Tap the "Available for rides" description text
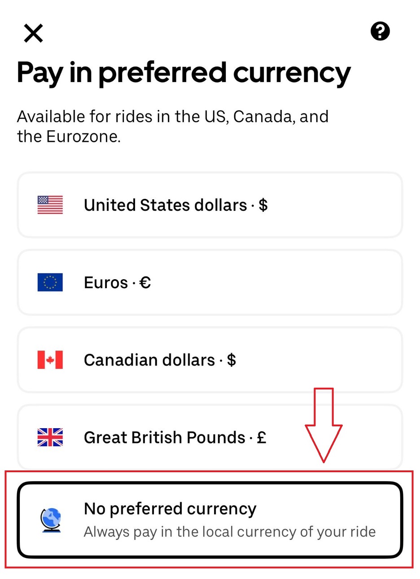This screenshot has height=579, width=420. [x=173, y=126]
